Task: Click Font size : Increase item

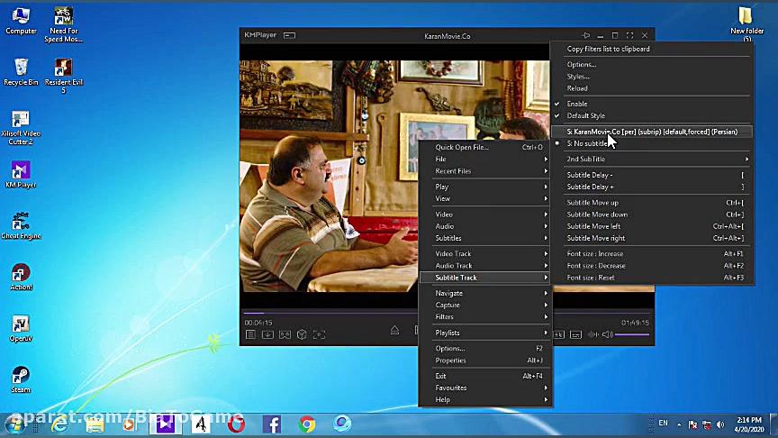Action: tap(651, 254)
